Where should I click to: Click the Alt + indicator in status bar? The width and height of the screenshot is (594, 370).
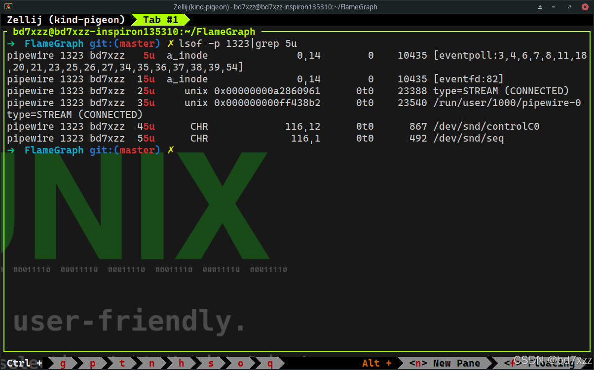coord(376,363)
